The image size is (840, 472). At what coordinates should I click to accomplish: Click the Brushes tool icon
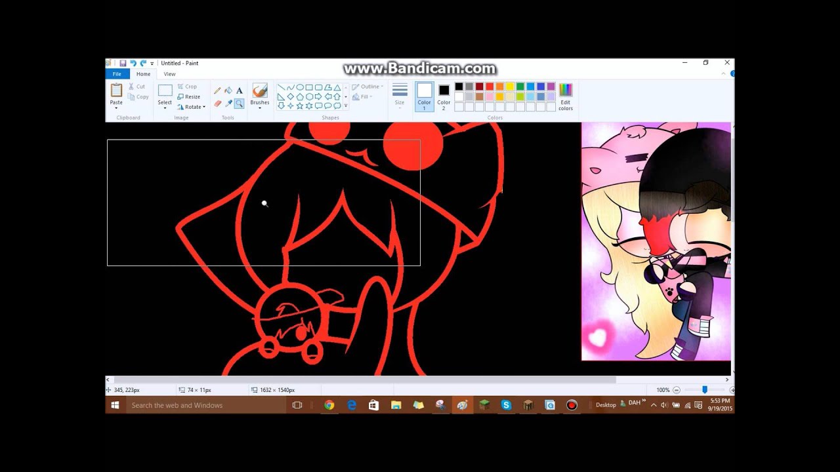(x=260, y=90)
